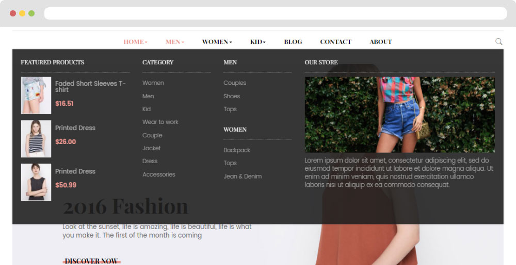The width and height of the screenshot is (516, 265).
Task: Open Wear to work category
Action: [x=160, y=122]
